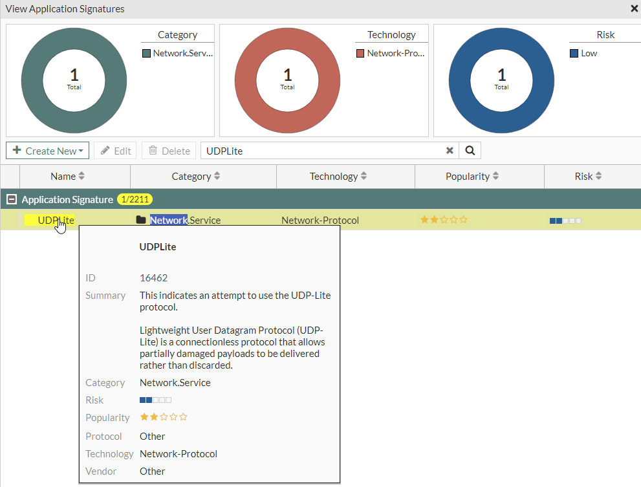The height and width of the screenshot is (487, 641).
Task: Click the Risk chart title
Action: pos(605,35)
